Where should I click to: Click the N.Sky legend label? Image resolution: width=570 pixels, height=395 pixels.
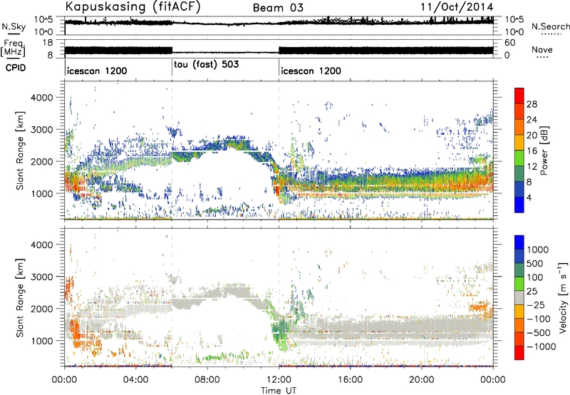(x=14, y=26)
